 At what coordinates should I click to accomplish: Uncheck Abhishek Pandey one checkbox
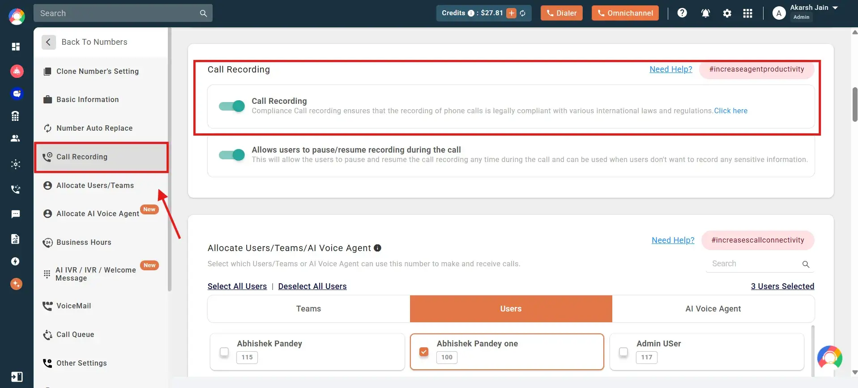[424, 352]
